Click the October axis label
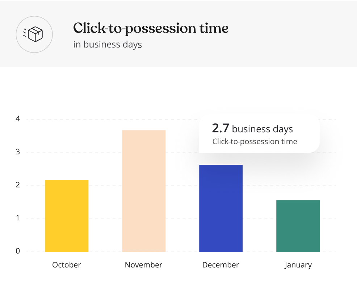 (67, 265)
